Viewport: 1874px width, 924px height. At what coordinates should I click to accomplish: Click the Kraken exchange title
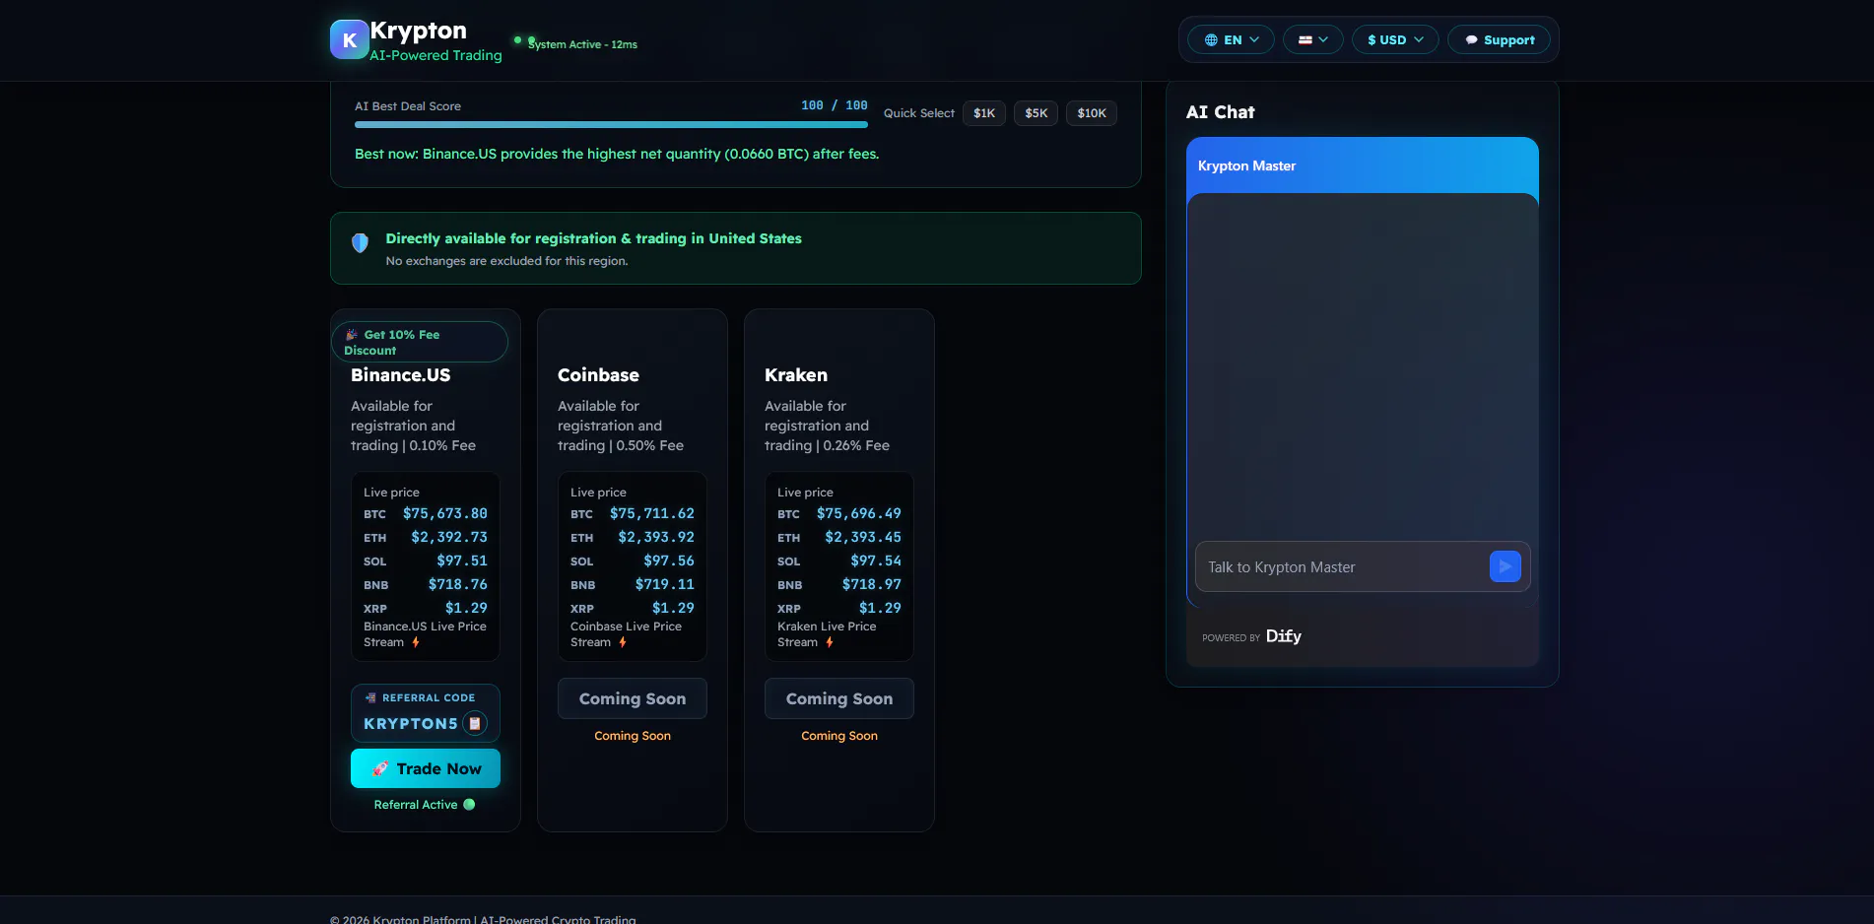[796, 375]
